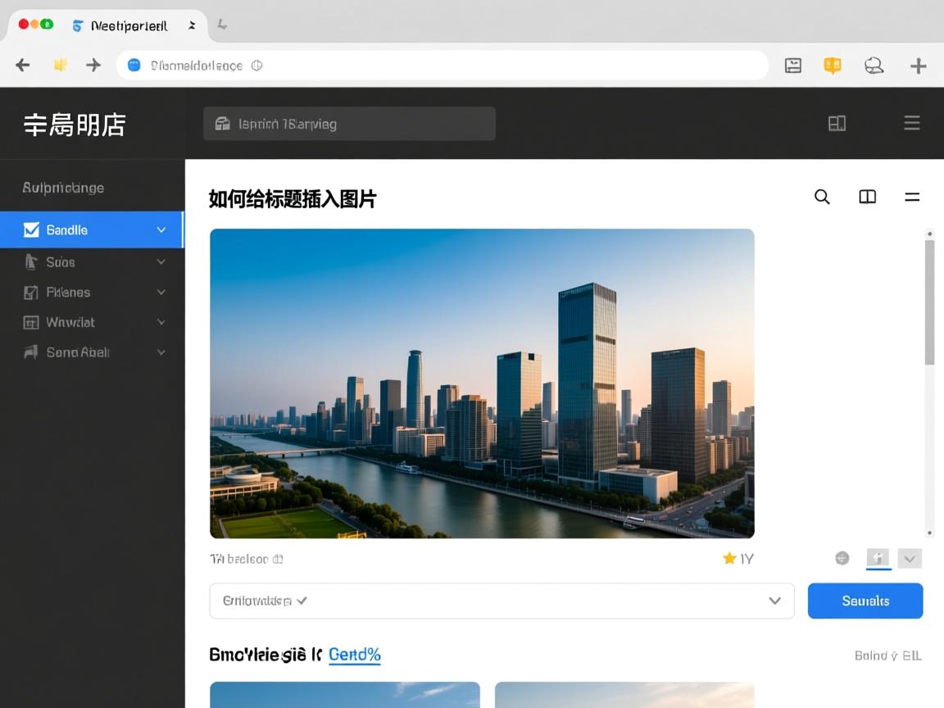The height and width of the screenshot is (708, 944).
Task: Click the yellow star rating icon
Action: [729, 558]
